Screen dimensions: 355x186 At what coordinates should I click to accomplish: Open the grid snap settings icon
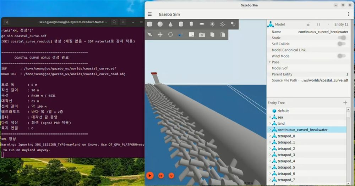click(x=192, y=35)
